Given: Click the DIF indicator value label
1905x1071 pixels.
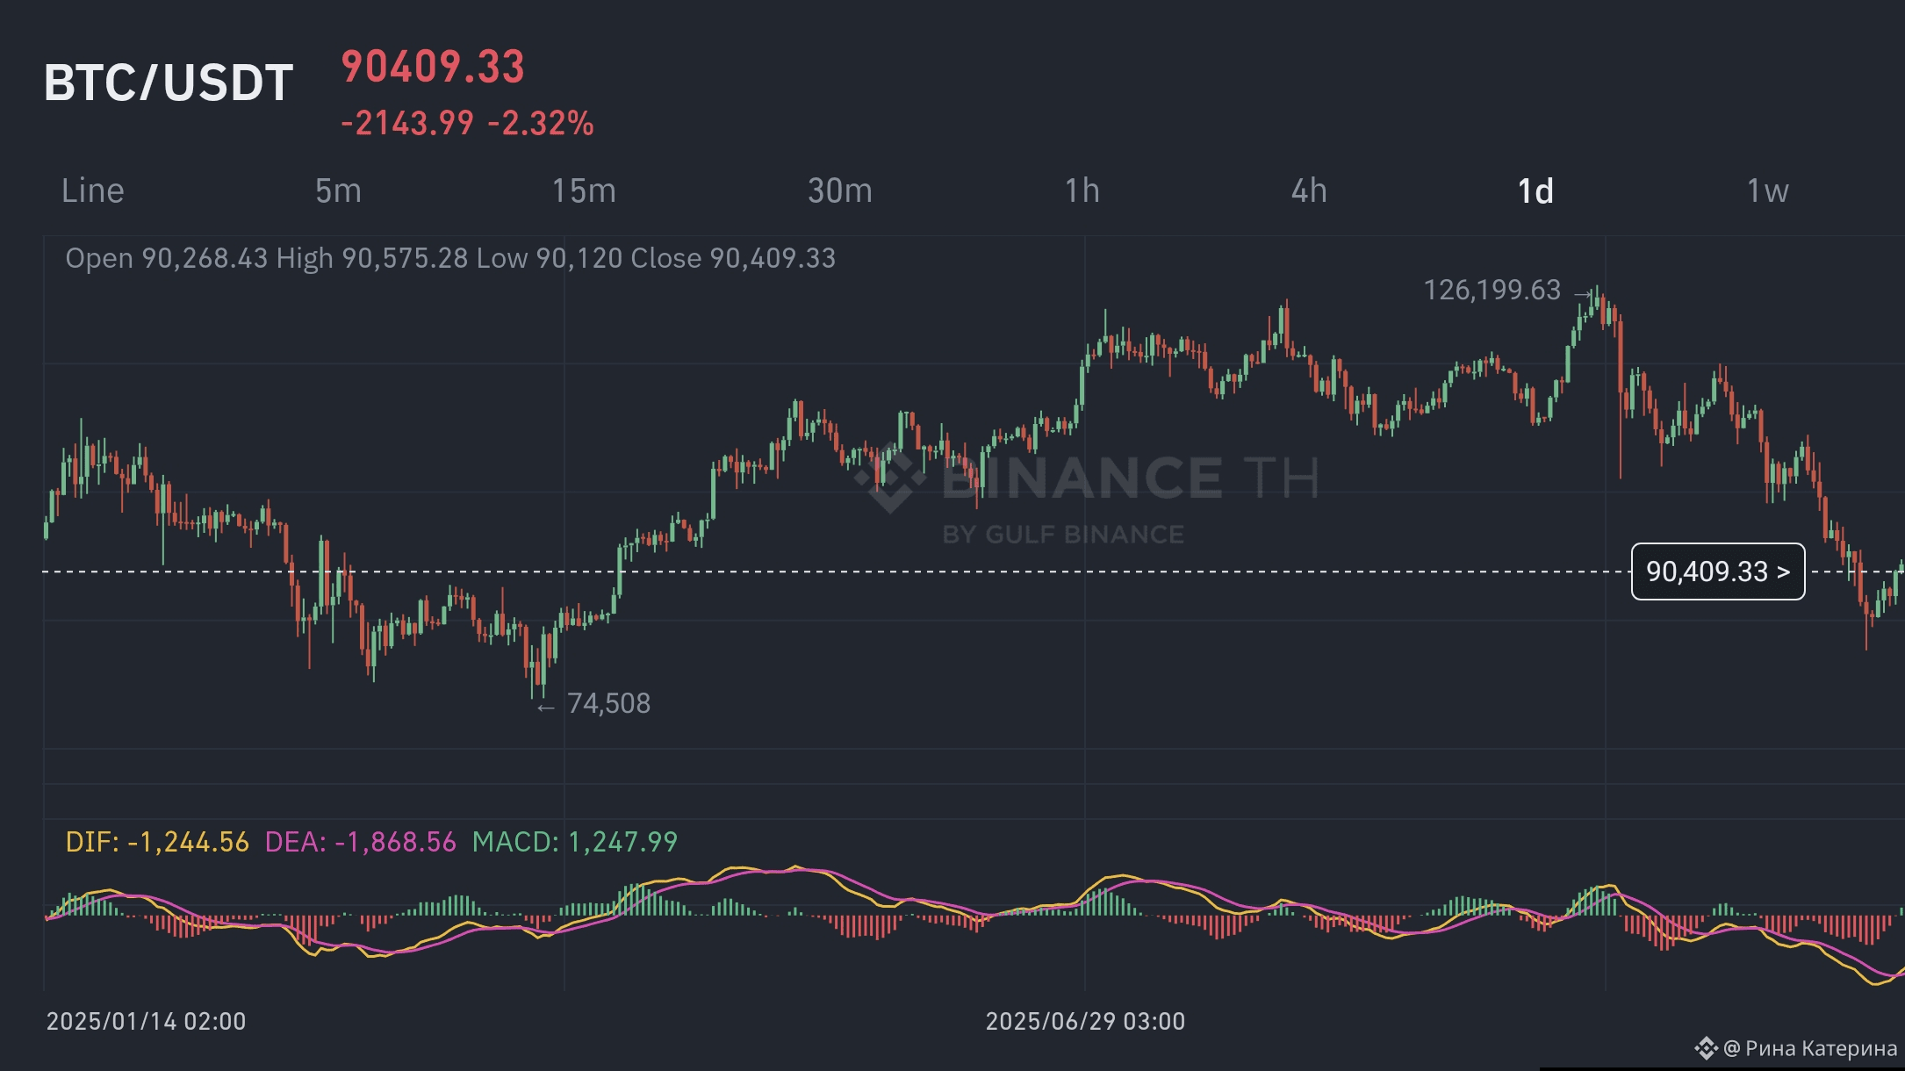Looking at the screenshot, I should tap(157, 842).
